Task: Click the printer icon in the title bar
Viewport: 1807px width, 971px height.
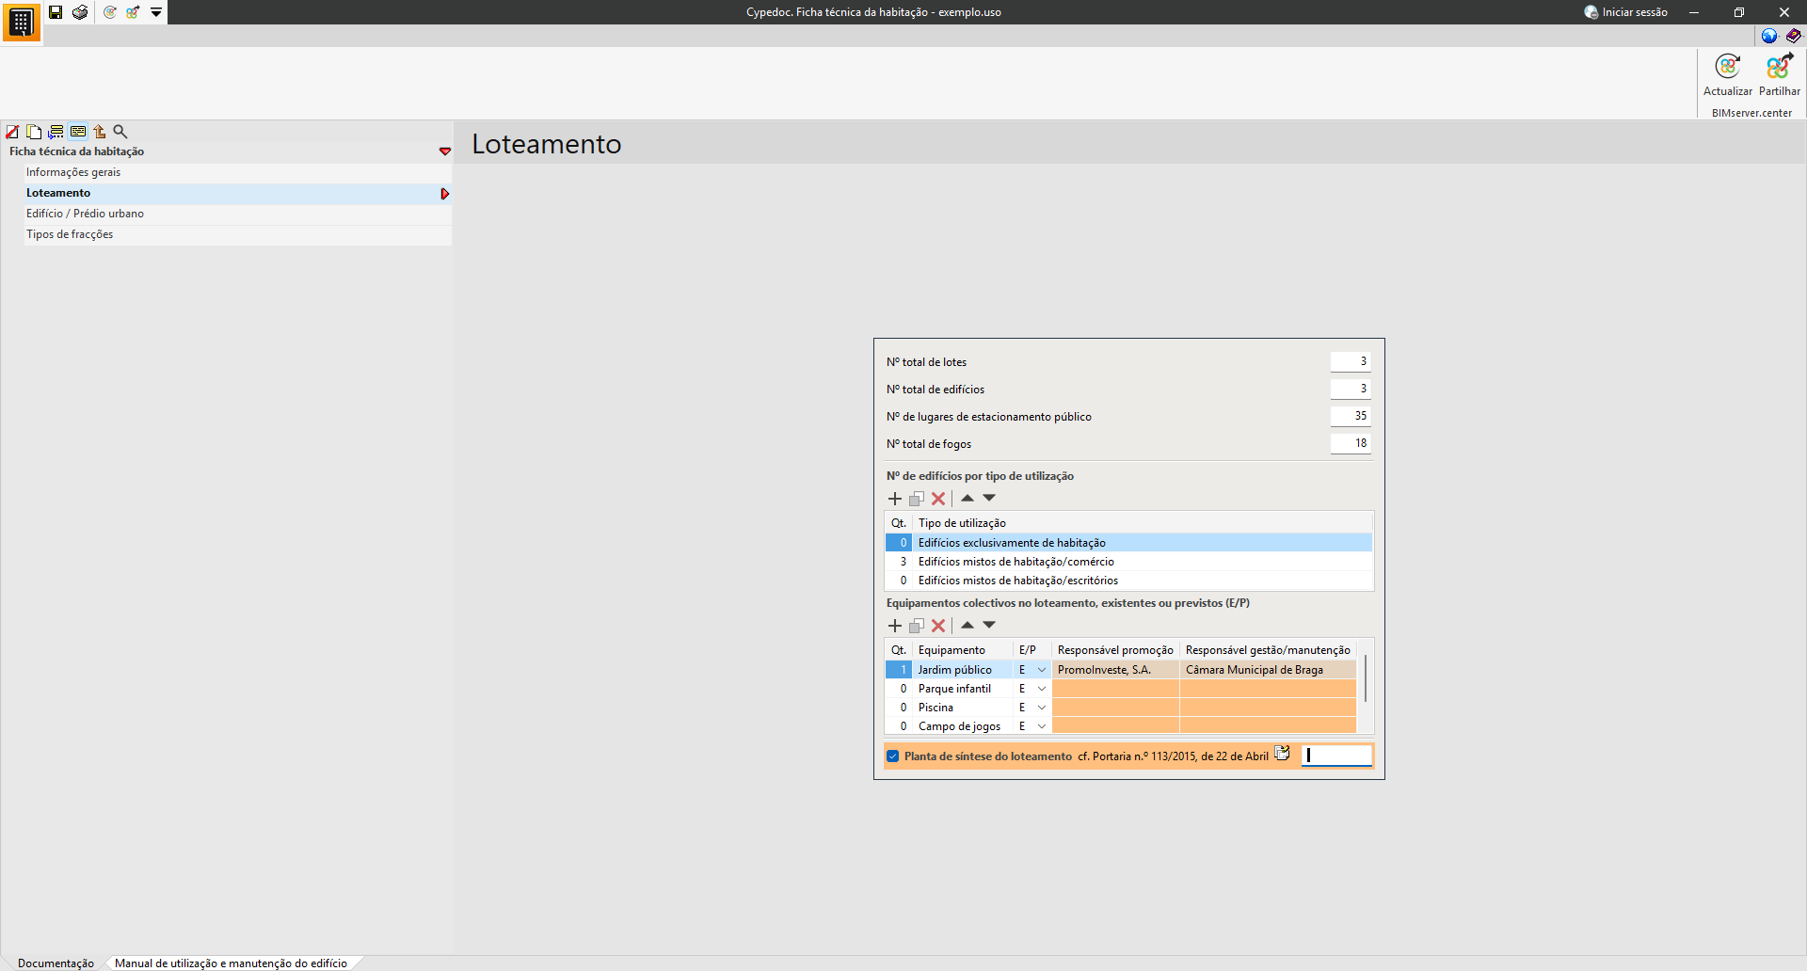Action: (80, 12)
